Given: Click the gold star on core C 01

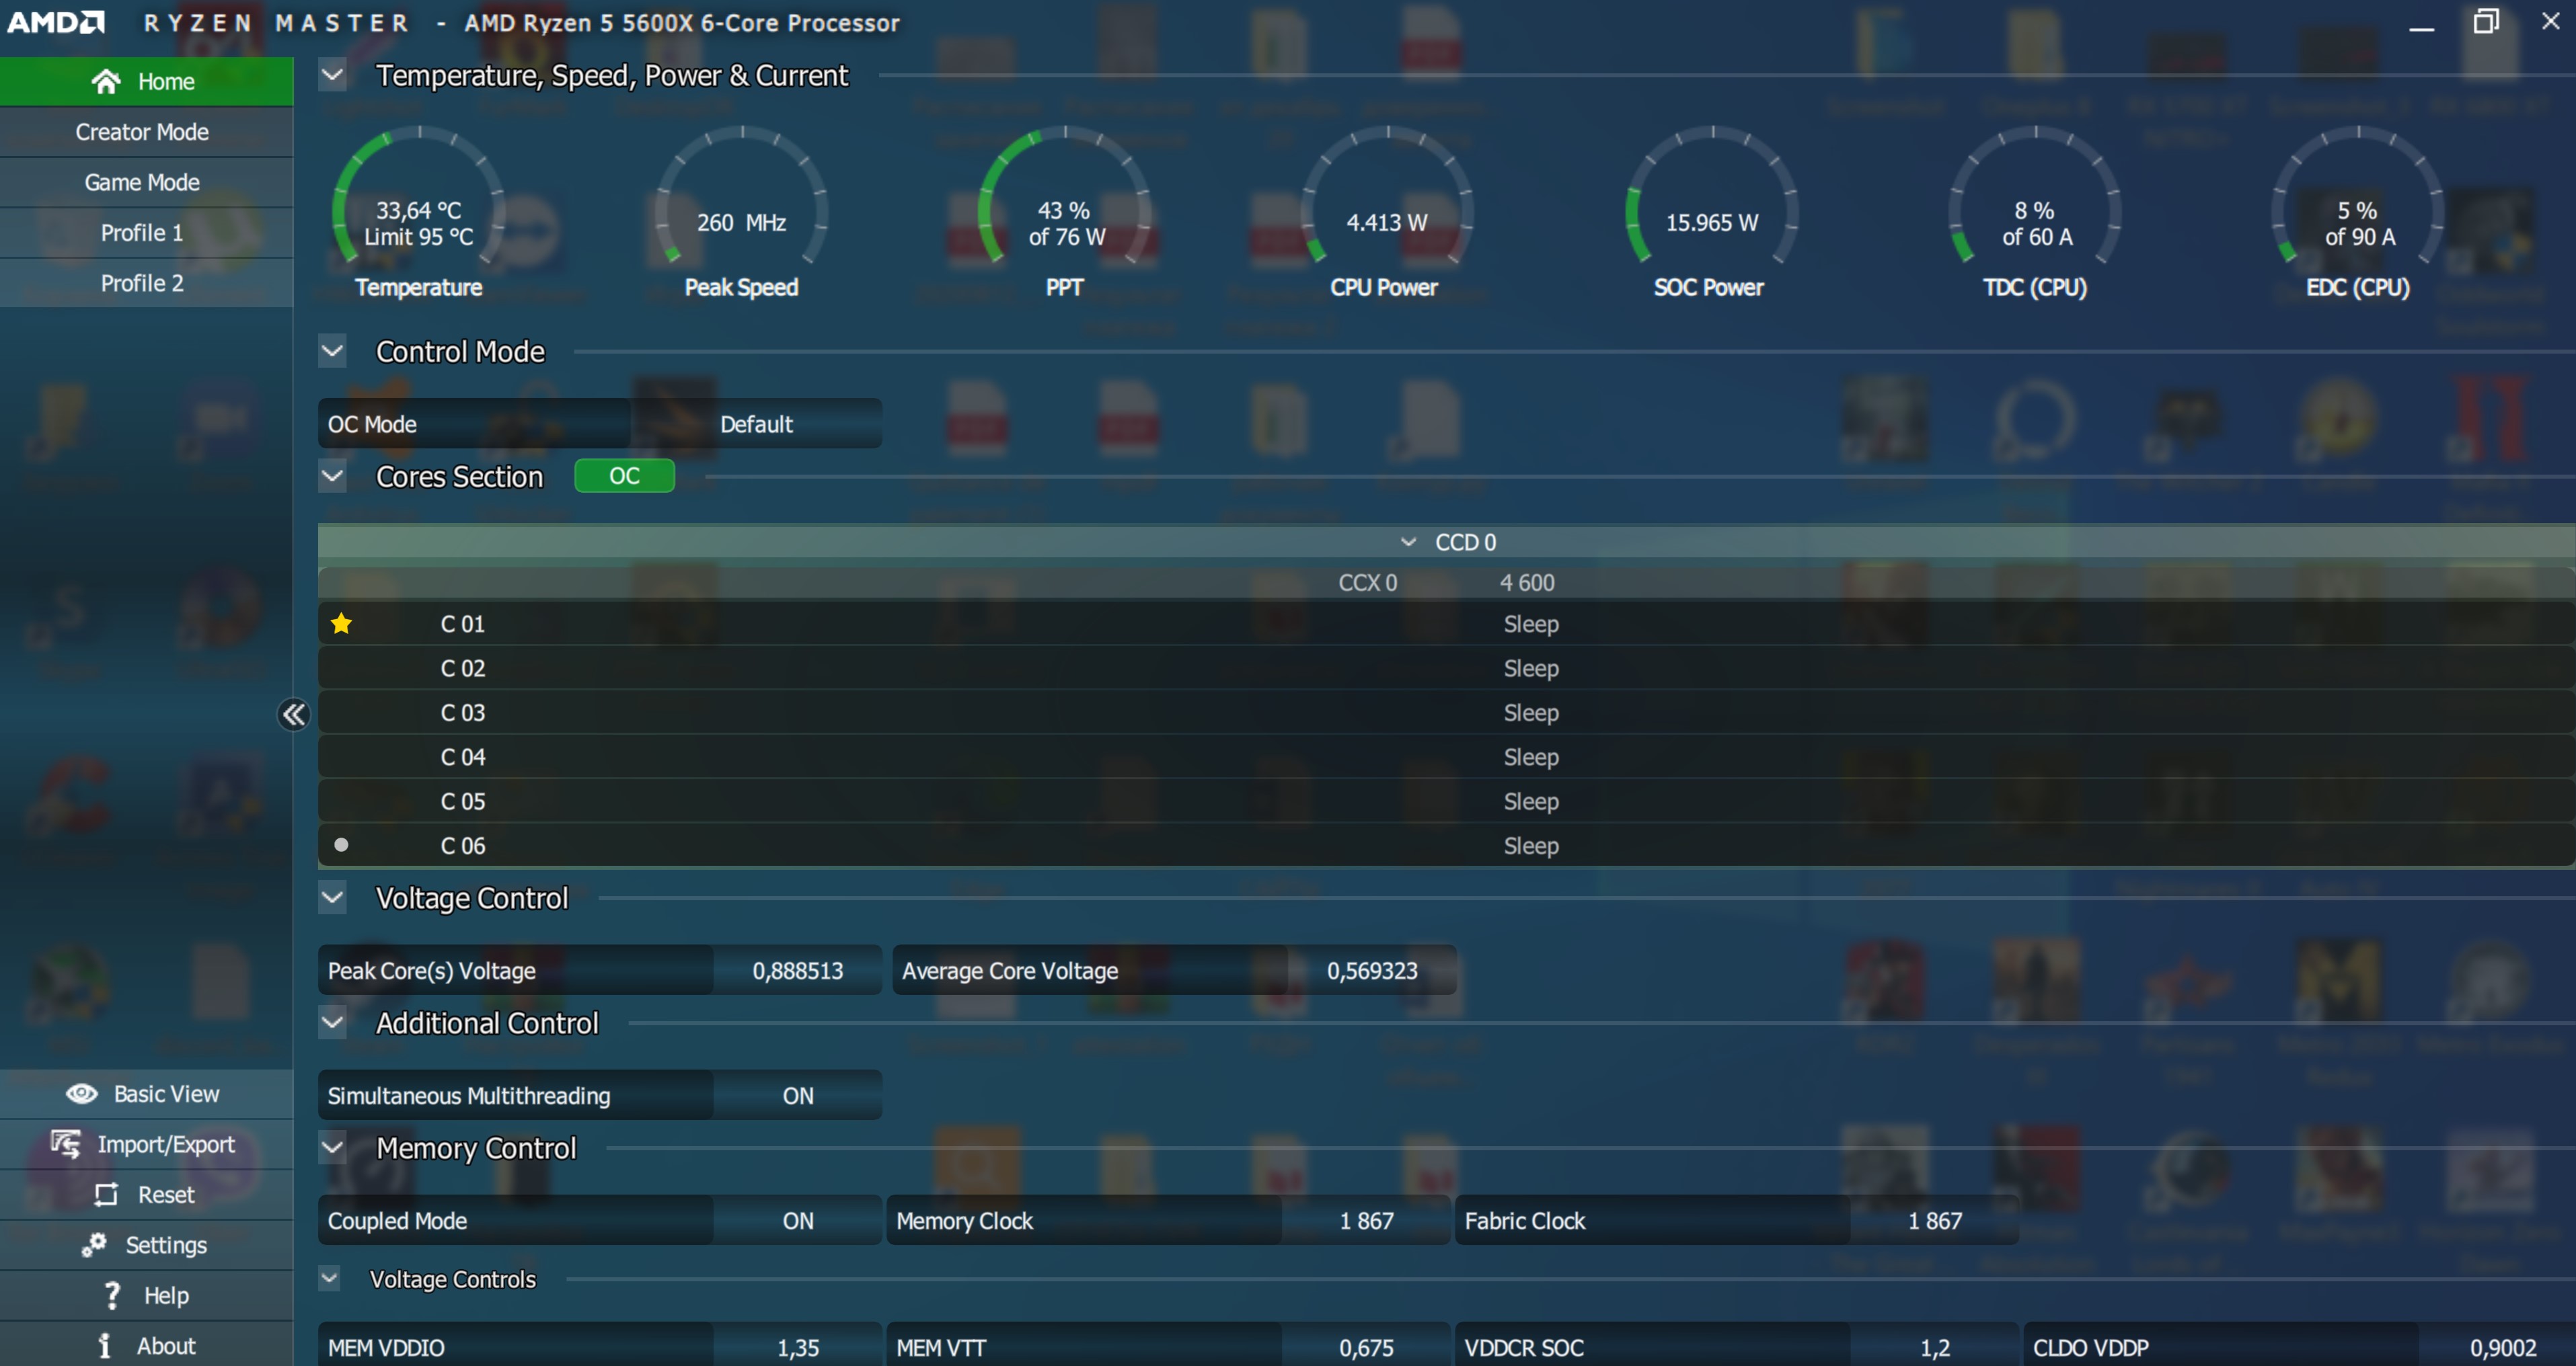Looking at the screenshot, I should coord(341,624).
